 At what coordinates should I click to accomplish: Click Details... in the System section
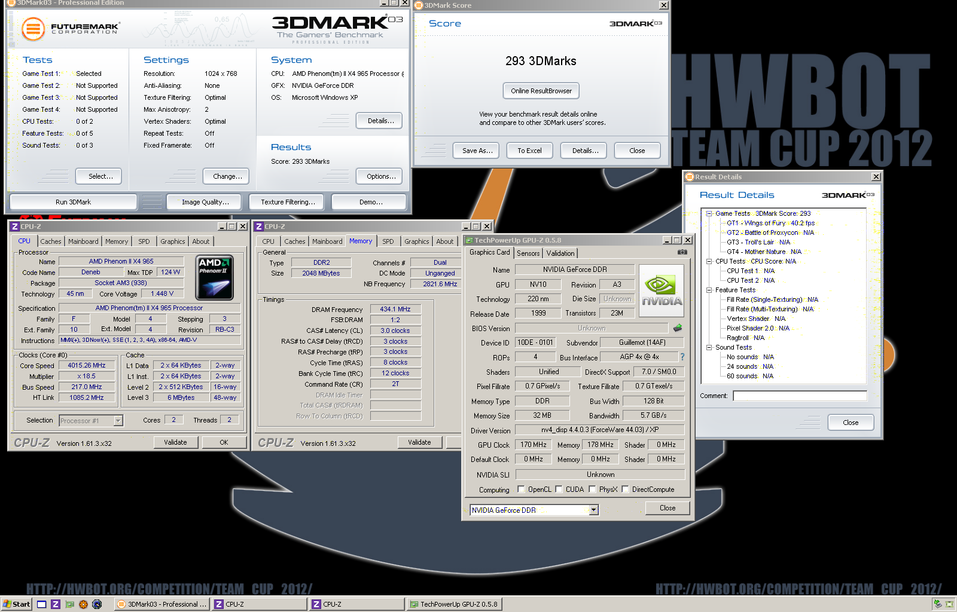pyautogui.click(x=380, y=121)
